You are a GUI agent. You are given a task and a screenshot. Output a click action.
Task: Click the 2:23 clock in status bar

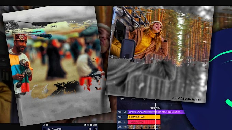point(95,125)
